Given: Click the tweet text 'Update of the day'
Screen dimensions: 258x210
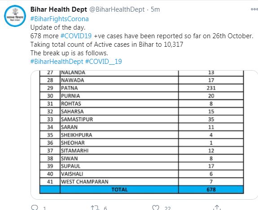Looking at the screenshot, I should 58,27.
